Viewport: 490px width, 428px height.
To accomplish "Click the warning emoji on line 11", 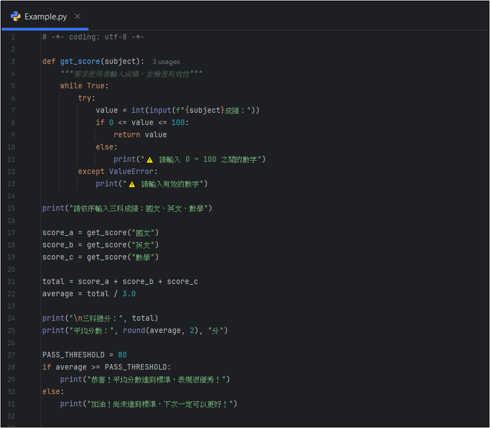I will tap(149, 160).
